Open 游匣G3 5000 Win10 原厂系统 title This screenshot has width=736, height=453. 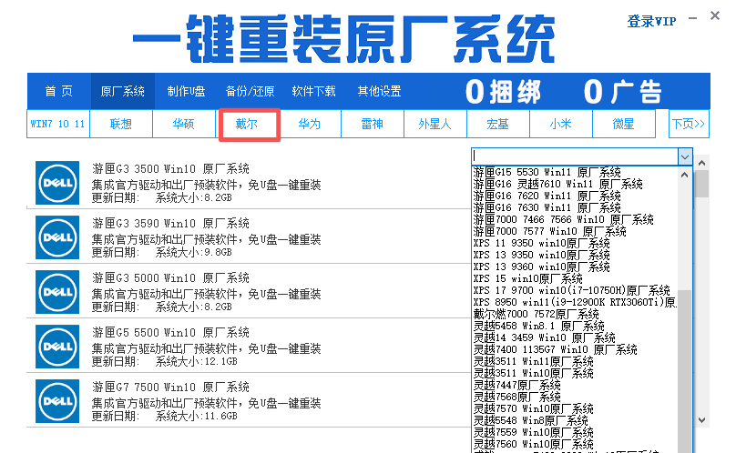click(x=170, y=277)
